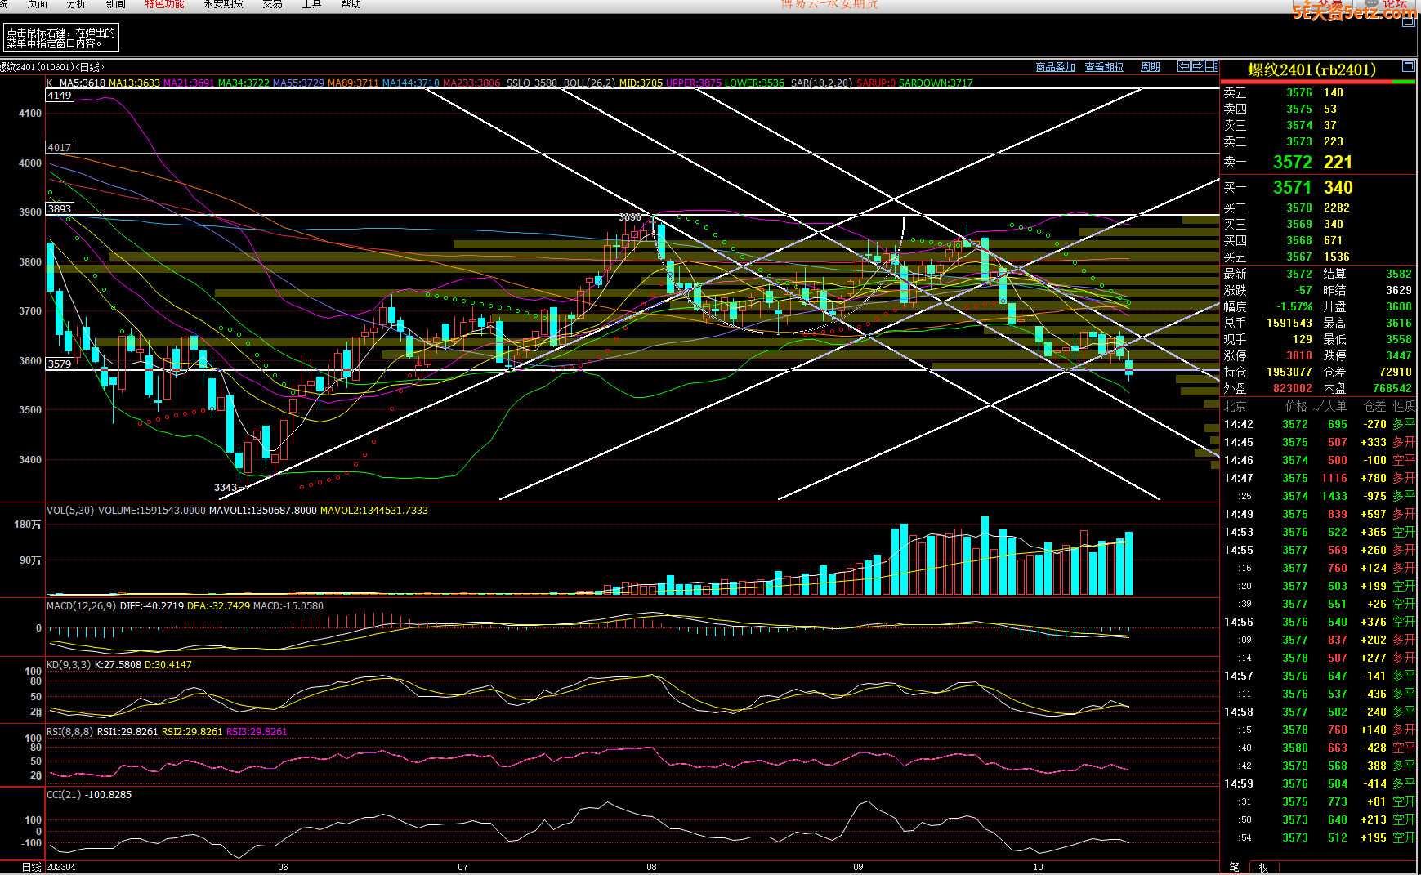Click the 3343 low price annotation
1421x875 pixels.
click(x=225, y=488)
